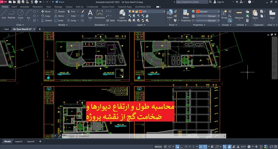Image resolution: width=278 pixels, height=149 pixels.
Task: Click the Insert block icon
Action: pos(170,14)
